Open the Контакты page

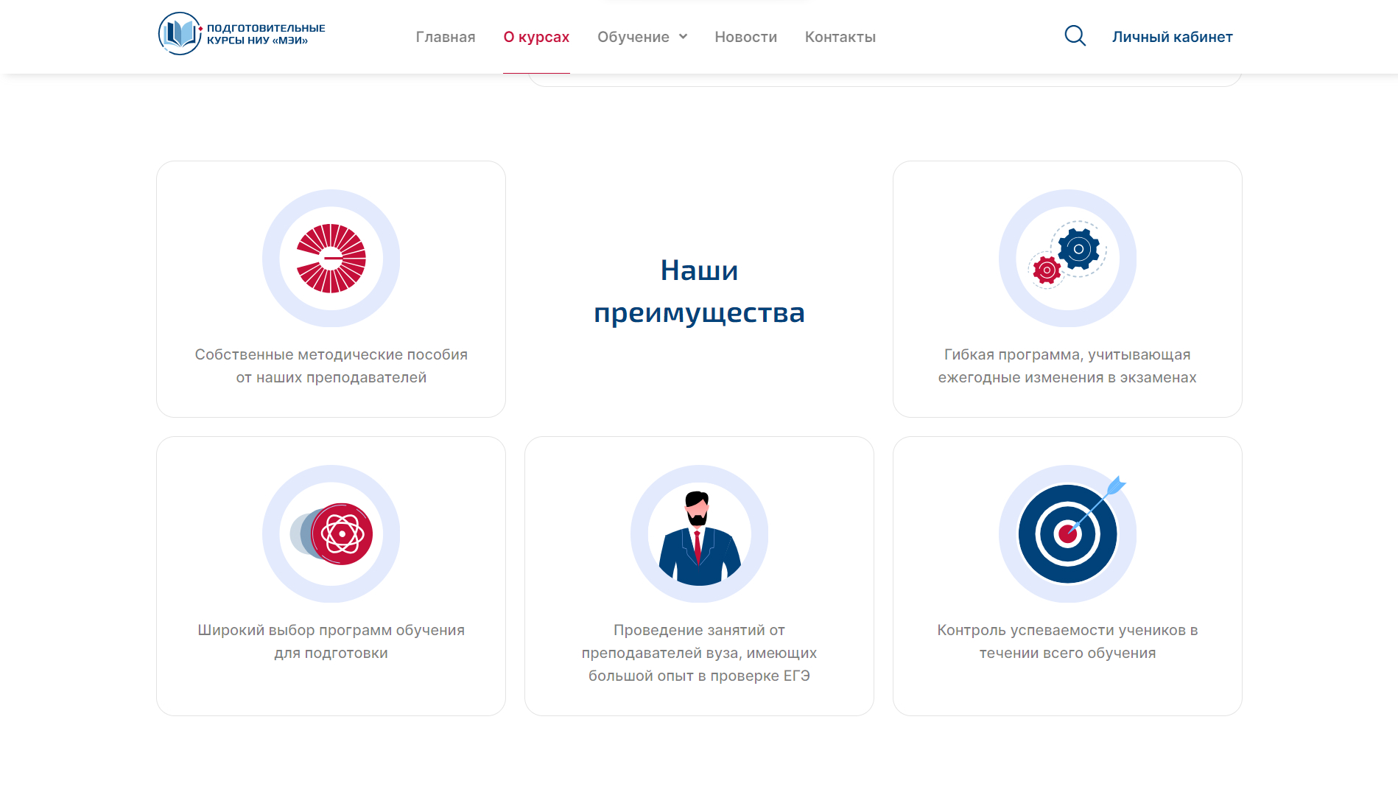click(840, 37)
